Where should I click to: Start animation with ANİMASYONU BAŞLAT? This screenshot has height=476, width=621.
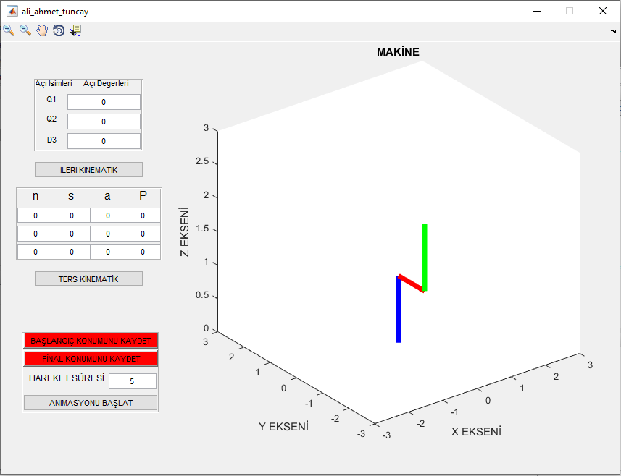(x=90, y=403)
